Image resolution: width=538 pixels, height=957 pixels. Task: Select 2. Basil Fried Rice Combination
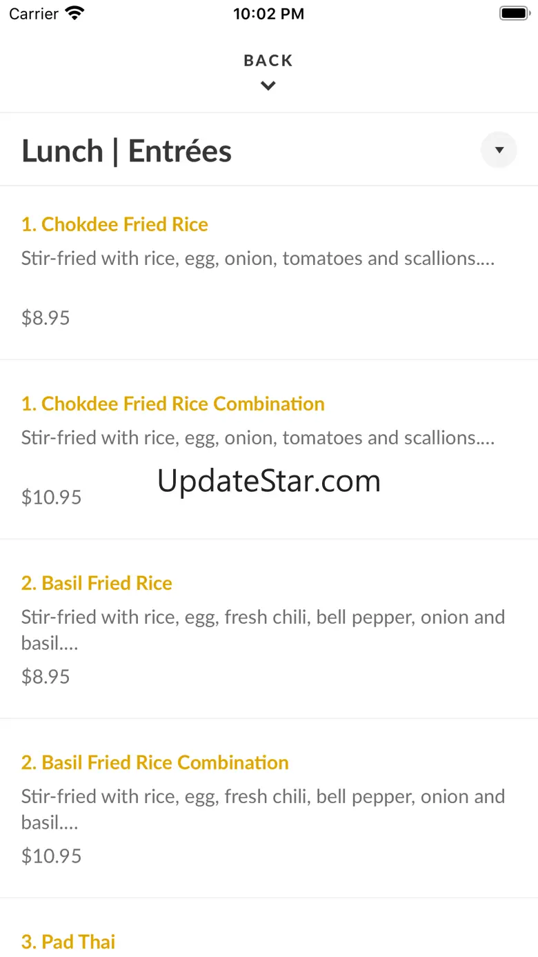pyautogui.click(x=155, y=762)
